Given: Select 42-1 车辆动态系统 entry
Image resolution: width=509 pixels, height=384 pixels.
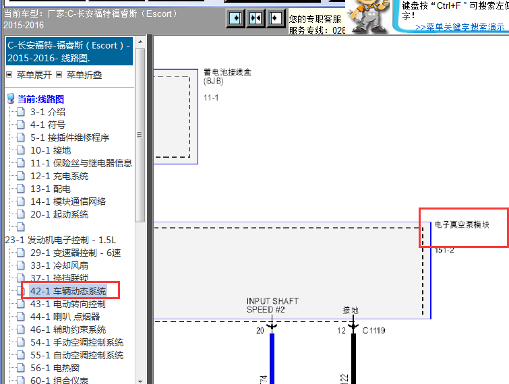Looking at the screenshot, I should pos(68,291).
